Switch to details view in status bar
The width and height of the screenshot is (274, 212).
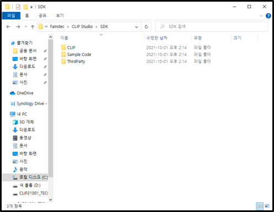pyautogui.click(x=260, y=207)
